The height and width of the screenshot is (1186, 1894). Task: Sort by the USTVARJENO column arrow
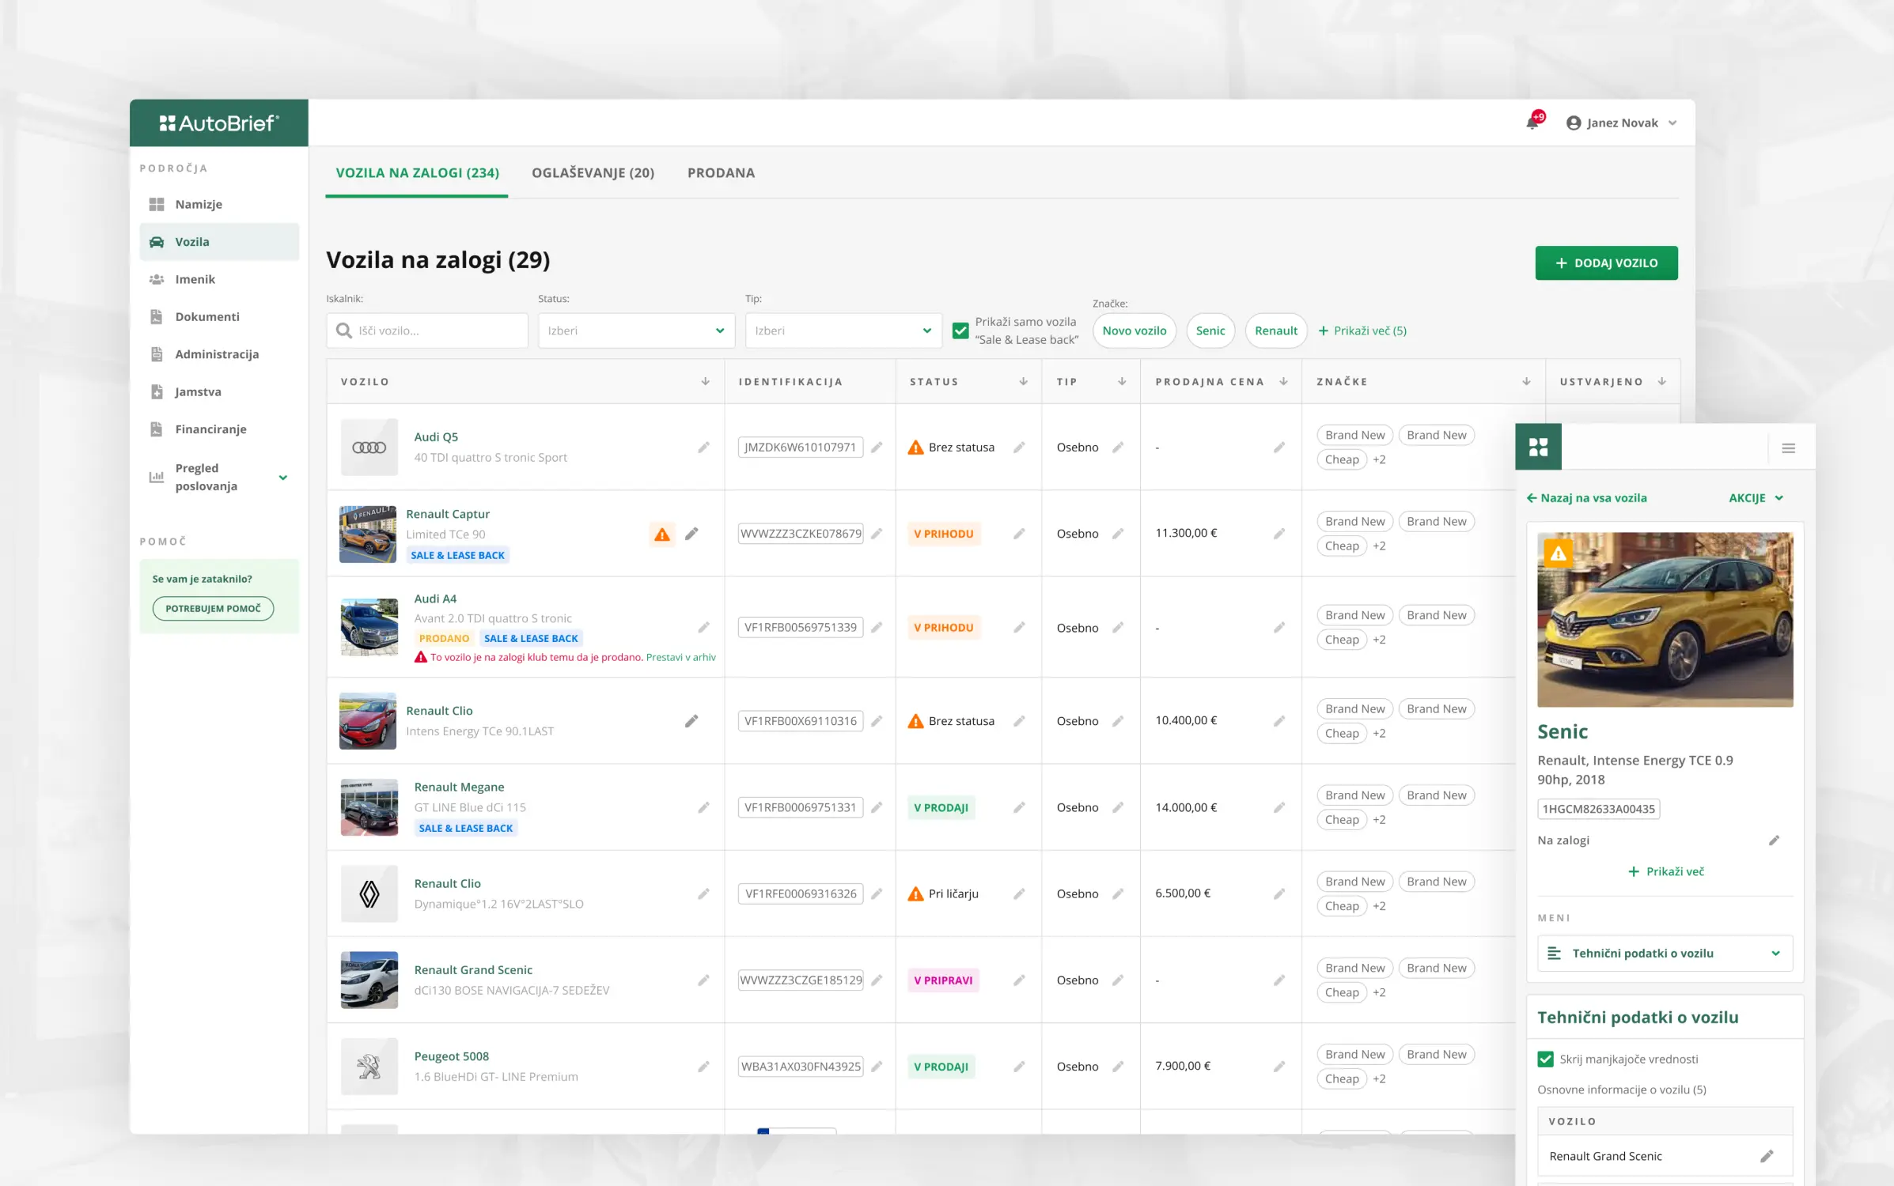[x=1662, y=381]
